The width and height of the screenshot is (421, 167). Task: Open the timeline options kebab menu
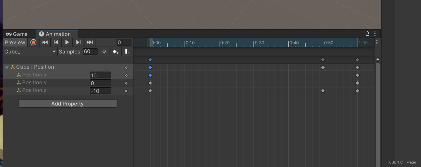377,43
